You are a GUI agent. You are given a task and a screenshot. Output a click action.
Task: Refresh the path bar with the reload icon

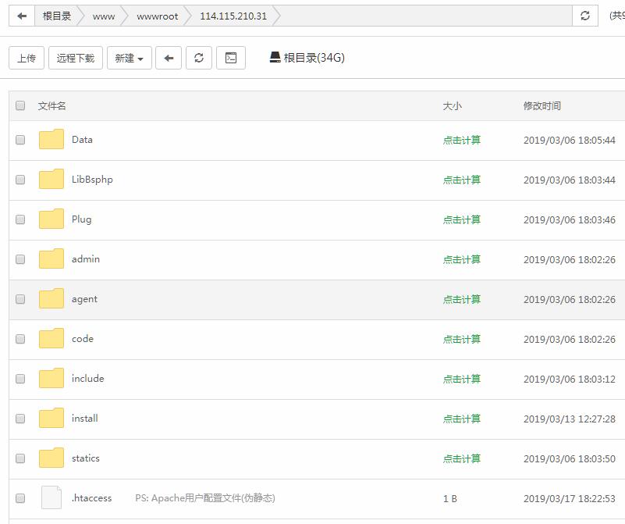coord(584,16)
